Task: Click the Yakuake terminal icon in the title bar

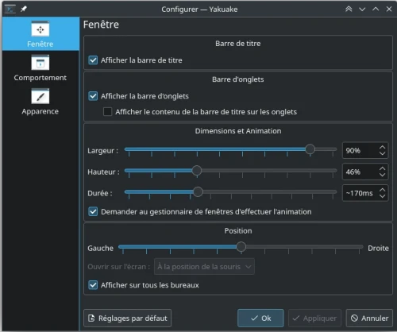Action: coord(10,10)
